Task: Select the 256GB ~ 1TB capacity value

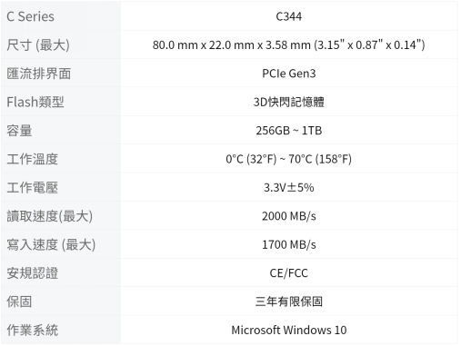Action: tap(288, 131)
